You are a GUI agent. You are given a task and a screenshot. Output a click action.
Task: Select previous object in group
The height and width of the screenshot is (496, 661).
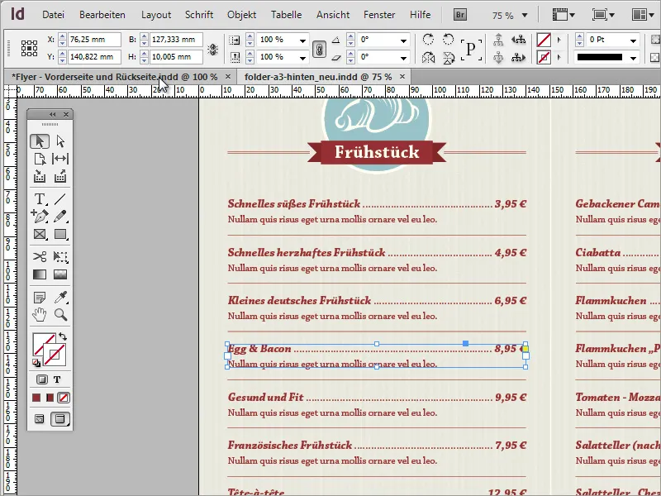tap(519, 40)
